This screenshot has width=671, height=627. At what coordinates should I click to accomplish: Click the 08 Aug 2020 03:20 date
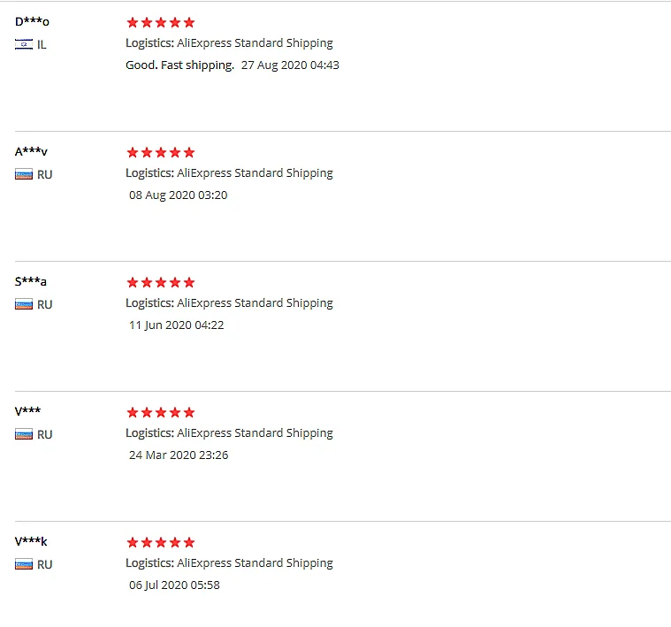click(x=178, y=195)
